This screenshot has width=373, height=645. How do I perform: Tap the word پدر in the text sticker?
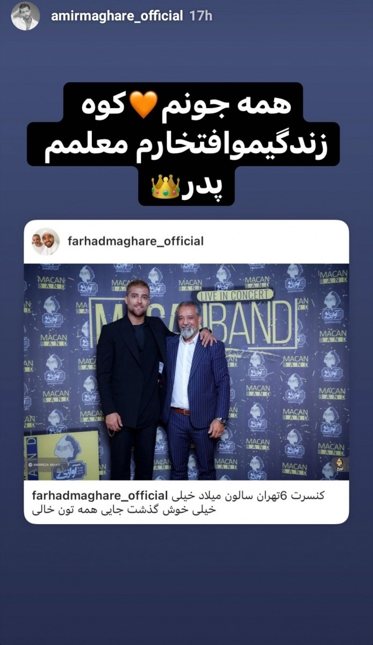[205, 187]
